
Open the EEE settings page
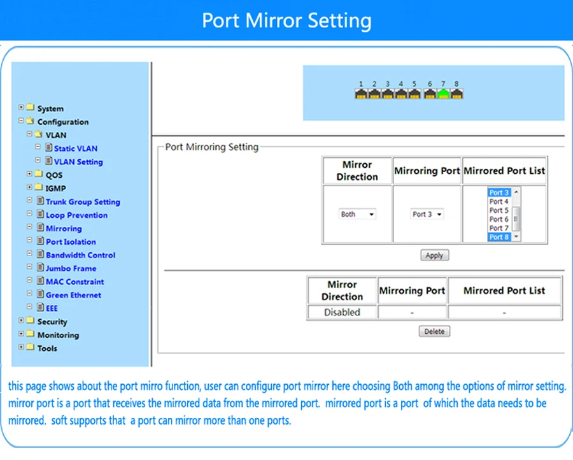52,308
